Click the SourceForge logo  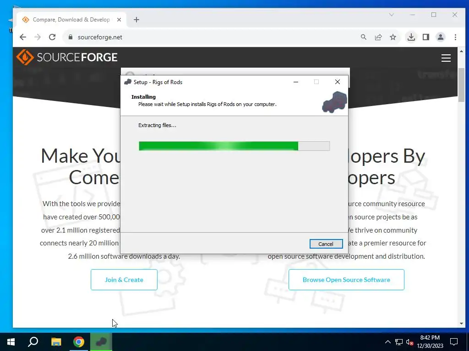(67, 57)
